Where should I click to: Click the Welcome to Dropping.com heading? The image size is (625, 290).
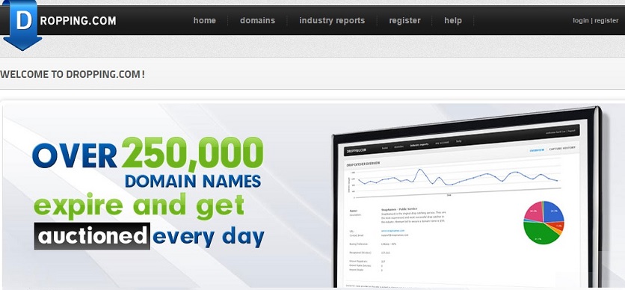coord(73,74)
